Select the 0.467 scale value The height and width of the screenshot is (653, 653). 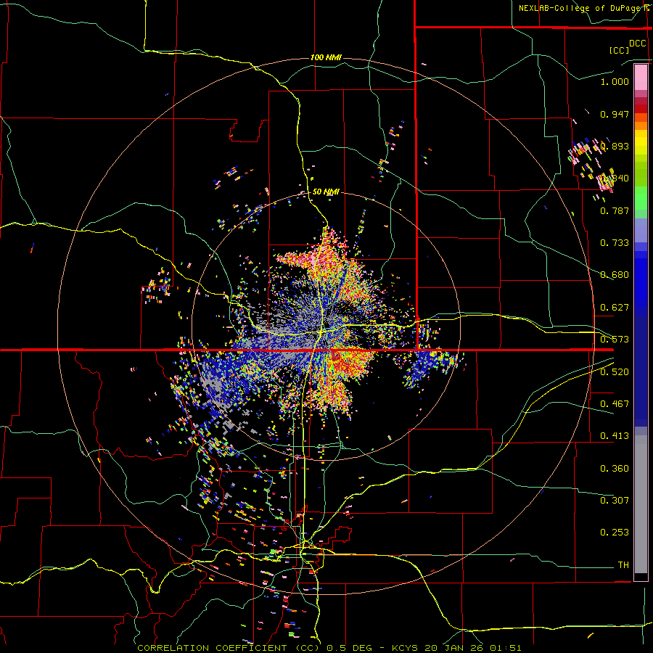click(x=615, y=404)
